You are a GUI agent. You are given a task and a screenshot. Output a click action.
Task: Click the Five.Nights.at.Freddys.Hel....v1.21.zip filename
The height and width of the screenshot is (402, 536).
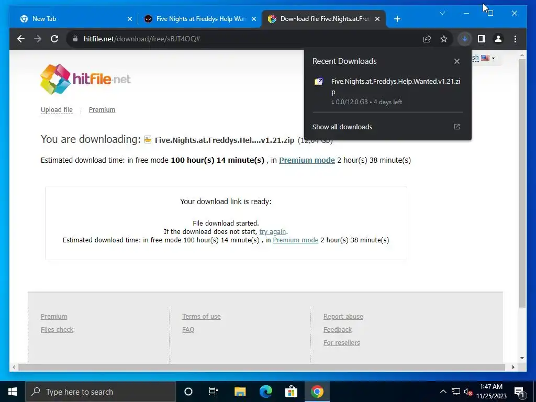(224, 140)
